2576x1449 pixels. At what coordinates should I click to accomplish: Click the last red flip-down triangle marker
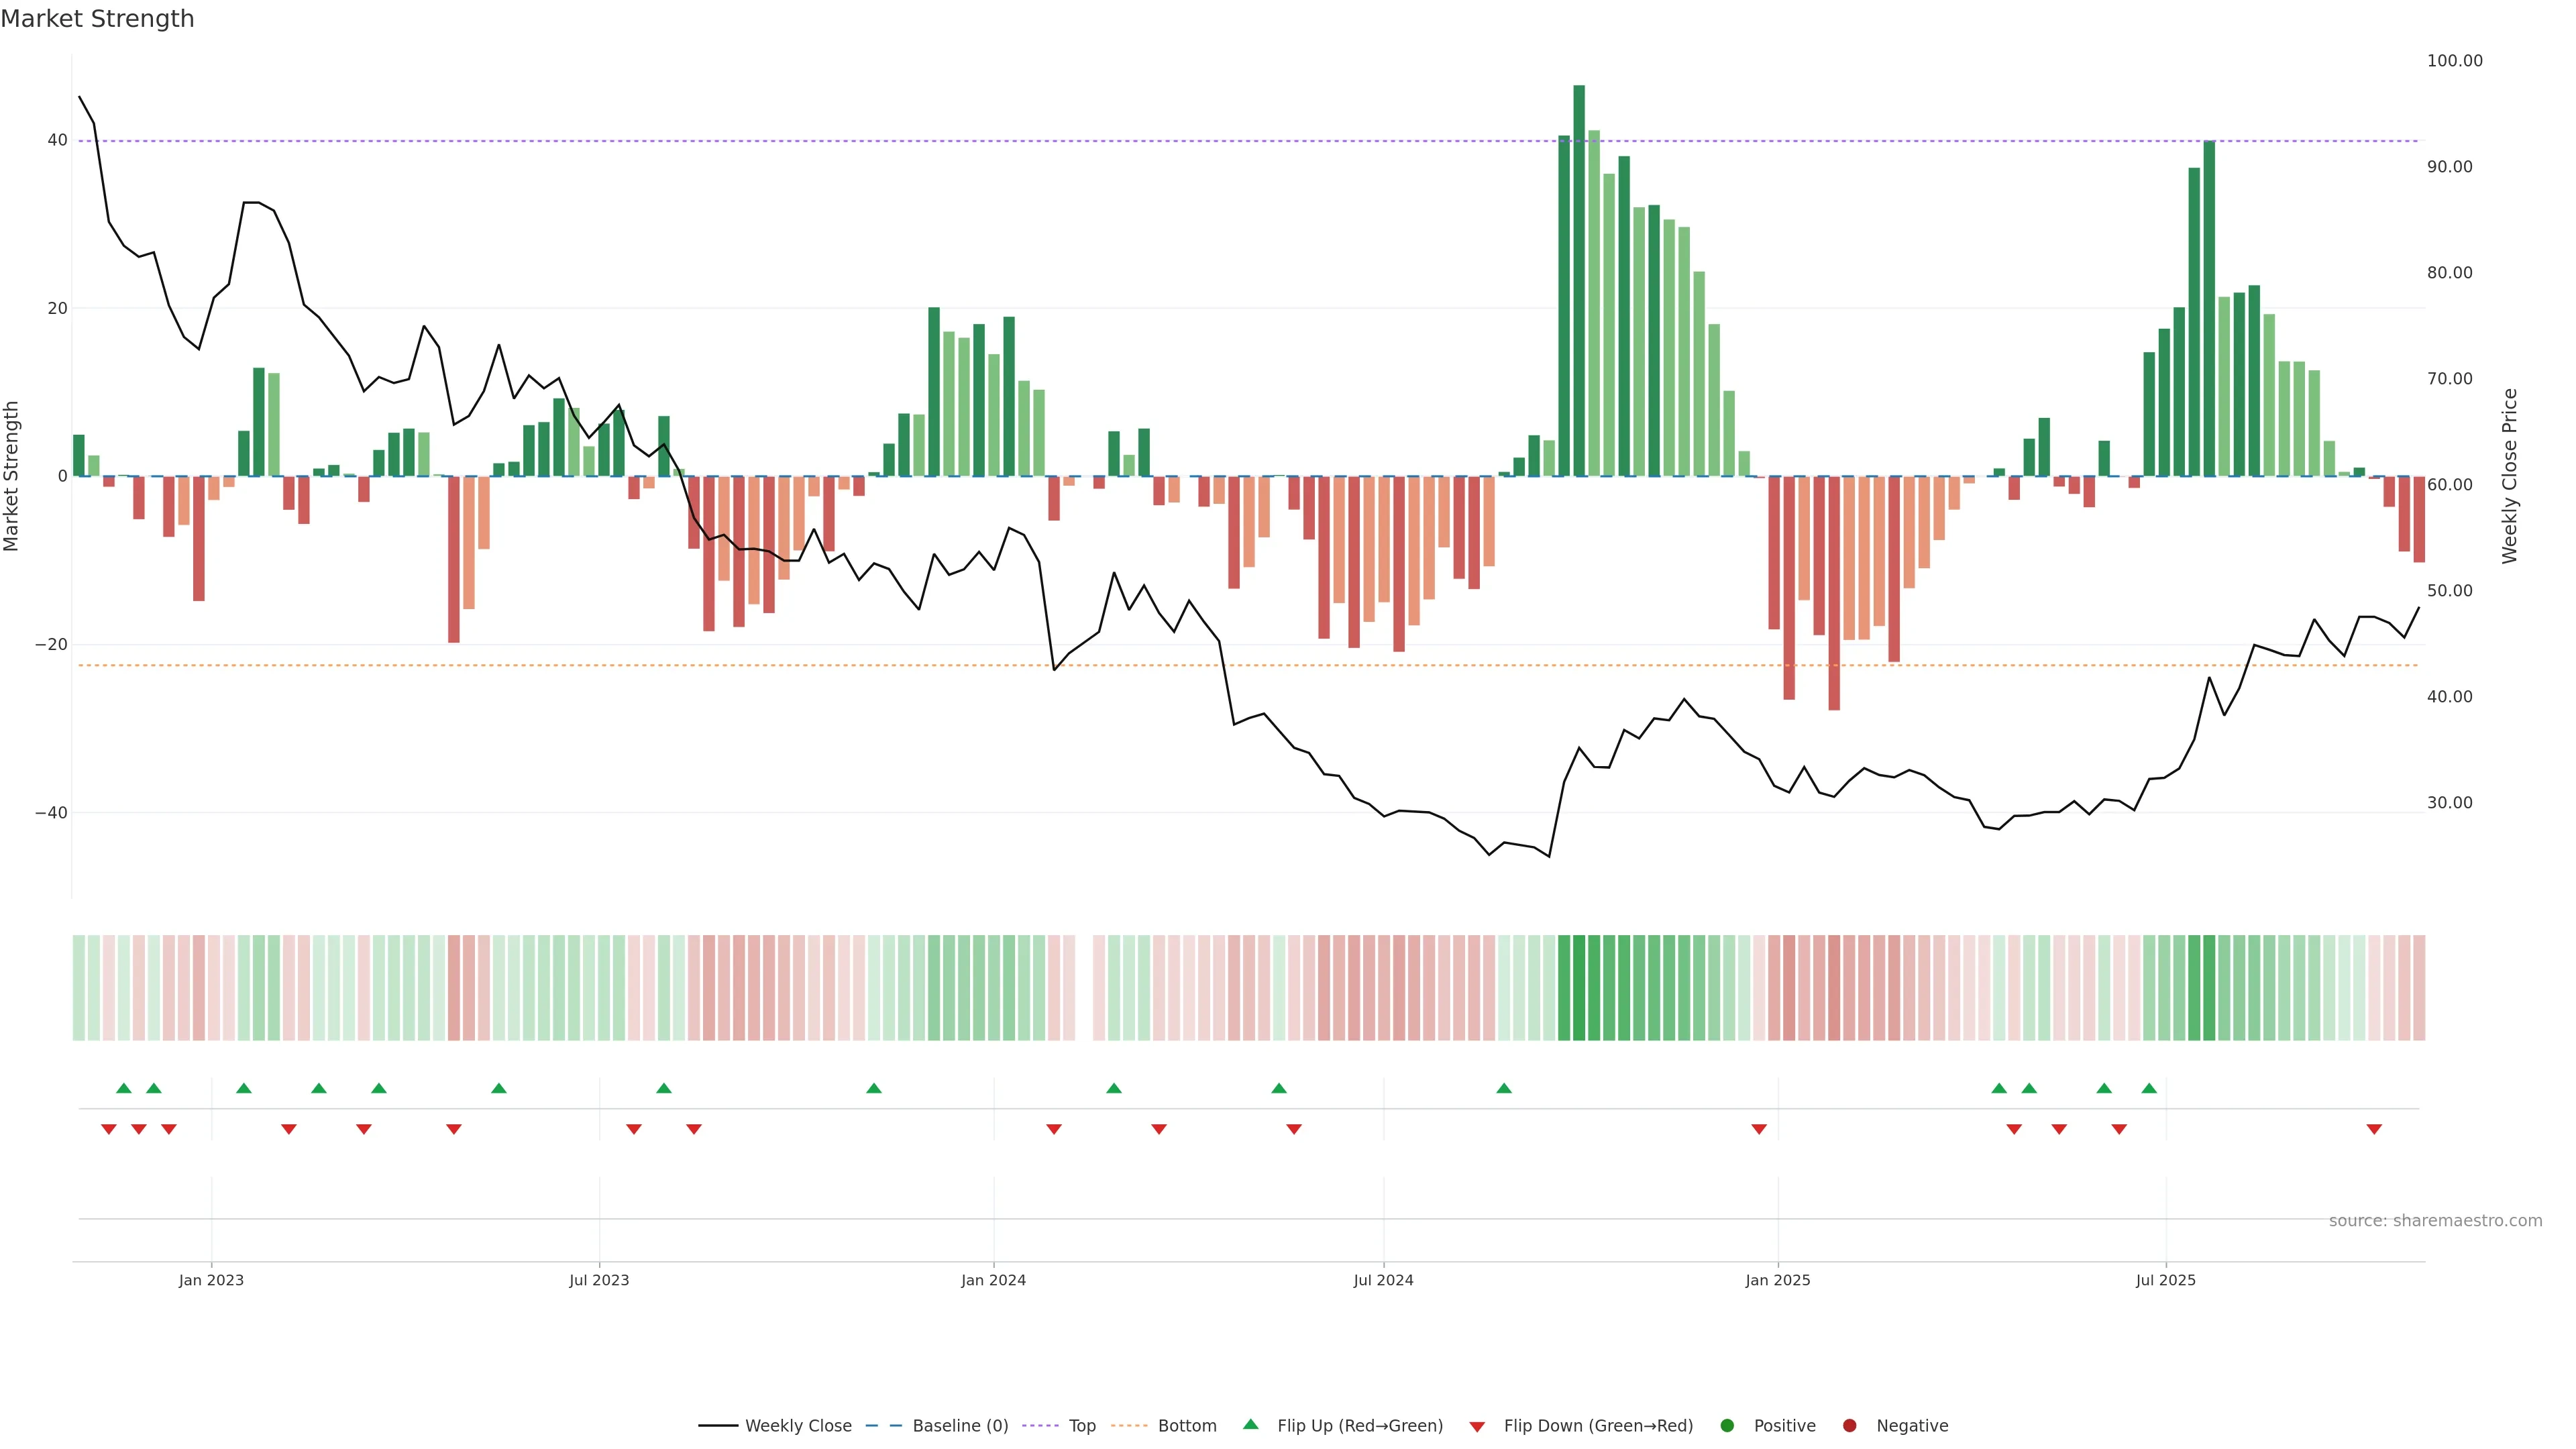click(2374, 1129)
